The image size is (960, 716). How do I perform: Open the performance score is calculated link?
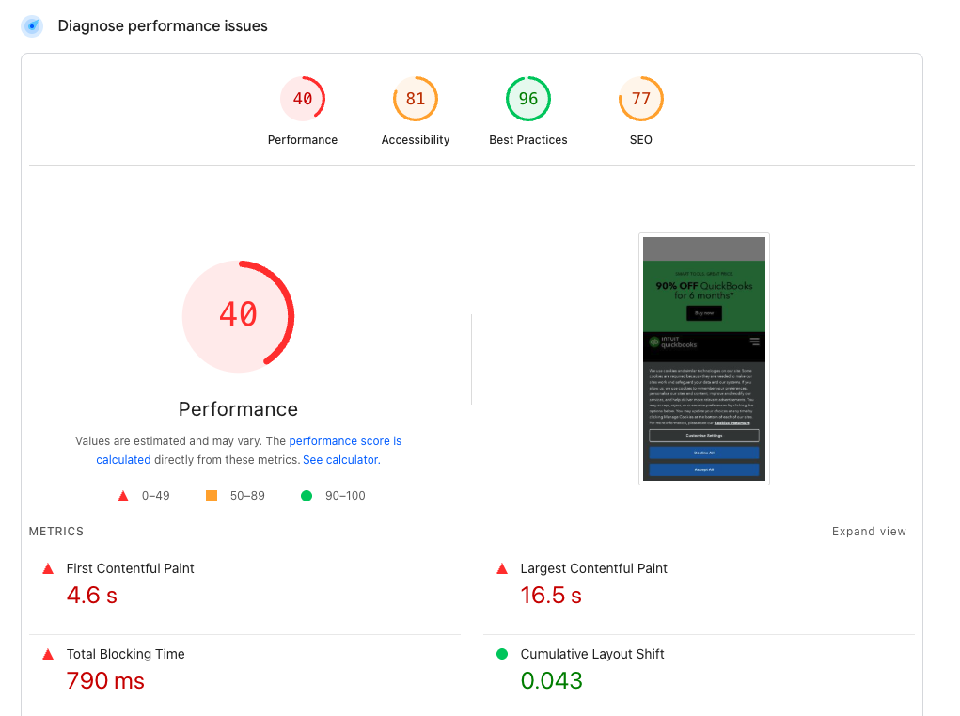(x=345, y=440)
